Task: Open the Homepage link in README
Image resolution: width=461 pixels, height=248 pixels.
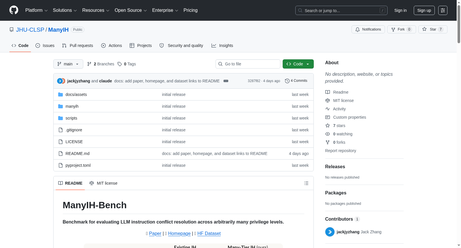Action: pos(179,233)
